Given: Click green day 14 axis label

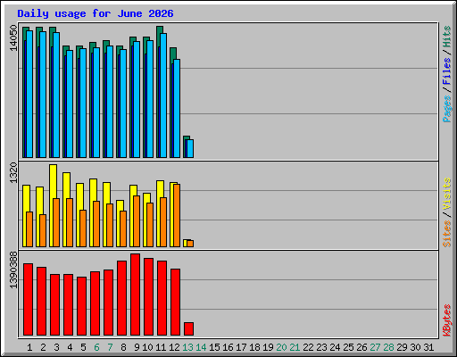Looking at the screenshot, I should pyautogui.click(x=201, y=347).
